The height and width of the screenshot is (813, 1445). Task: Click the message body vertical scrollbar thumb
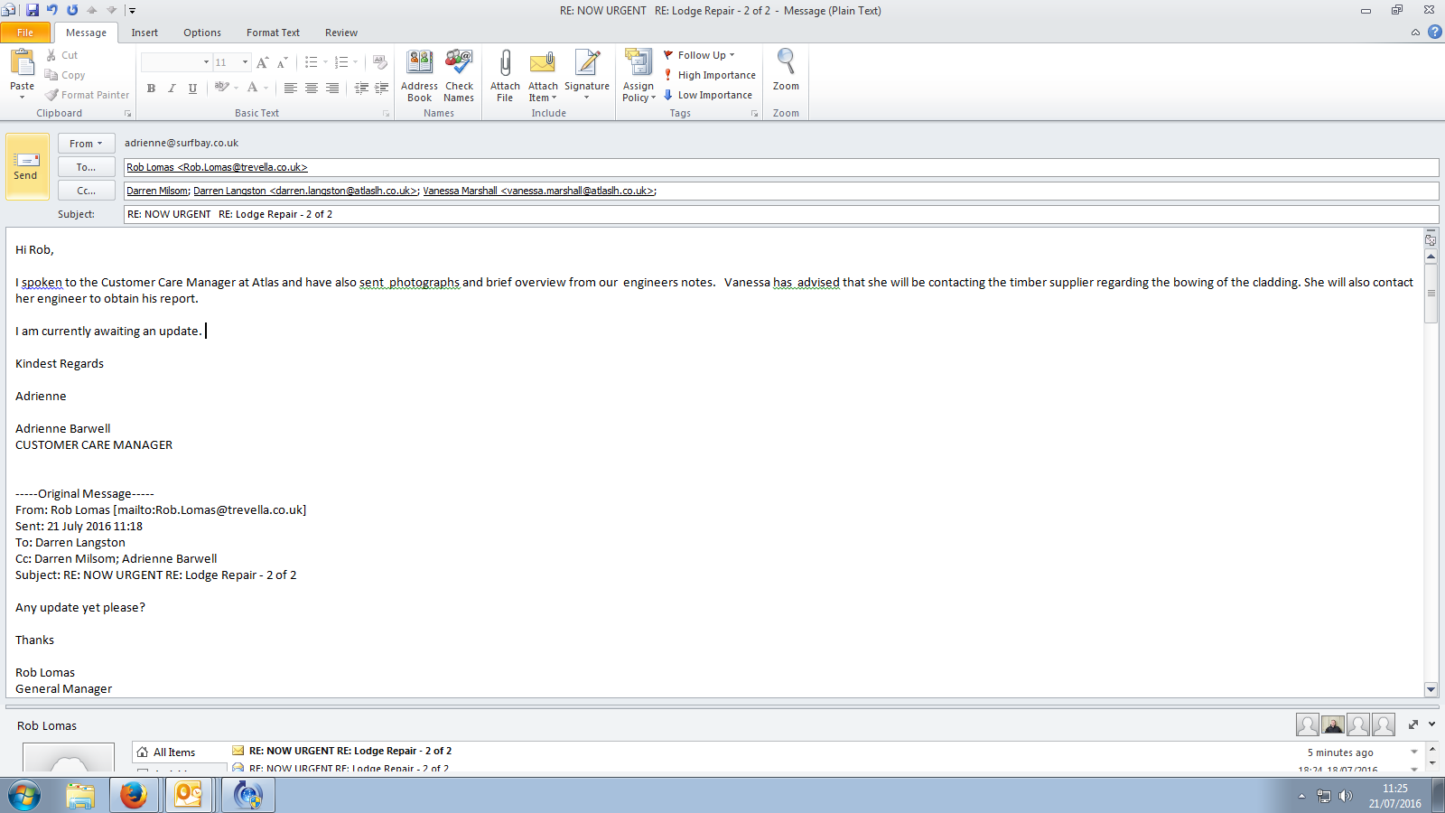(1431, 293)
